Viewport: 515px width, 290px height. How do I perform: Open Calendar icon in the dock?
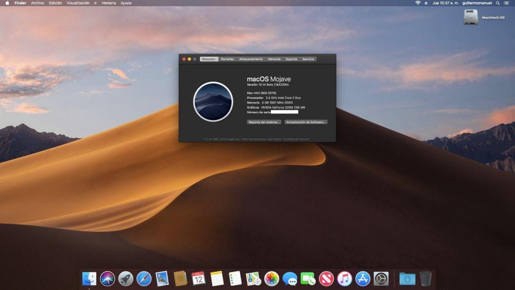point(198,279)
